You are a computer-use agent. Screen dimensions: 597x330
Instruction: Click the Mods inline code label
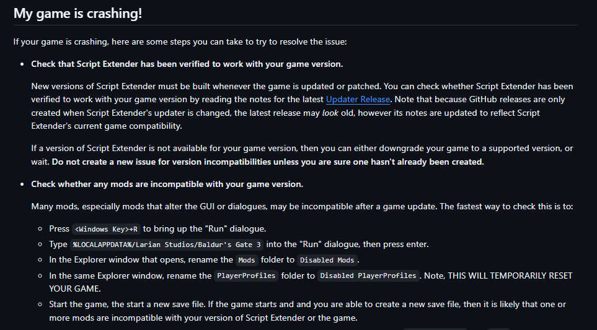click(247, 261)
